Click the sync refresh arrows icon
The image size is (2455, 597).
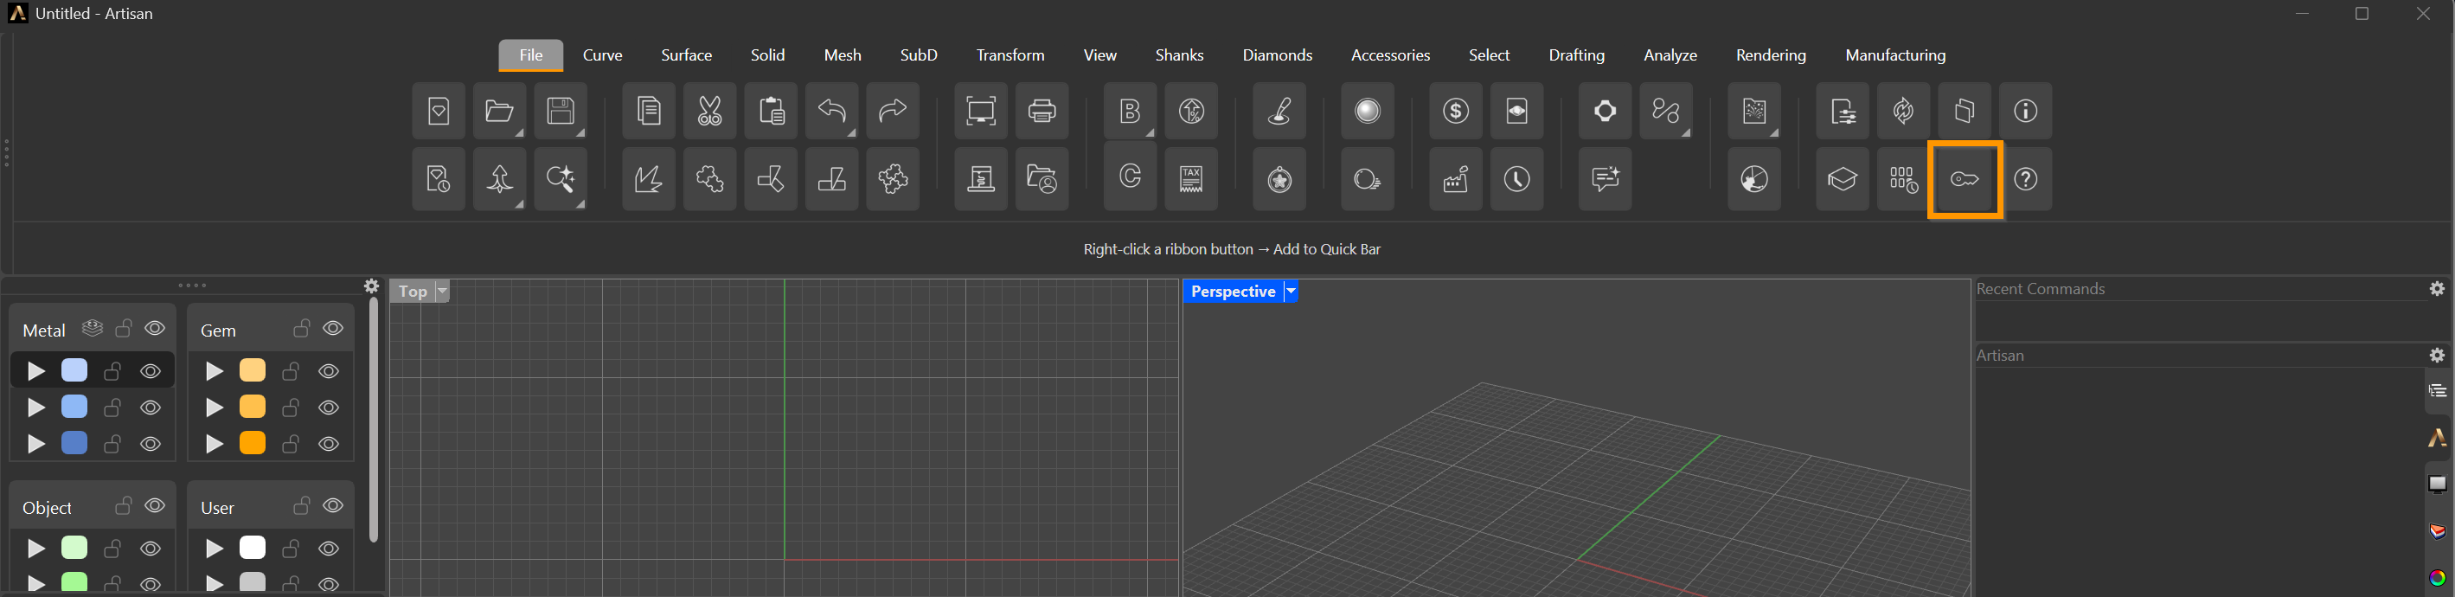[x=1903, y=111]
